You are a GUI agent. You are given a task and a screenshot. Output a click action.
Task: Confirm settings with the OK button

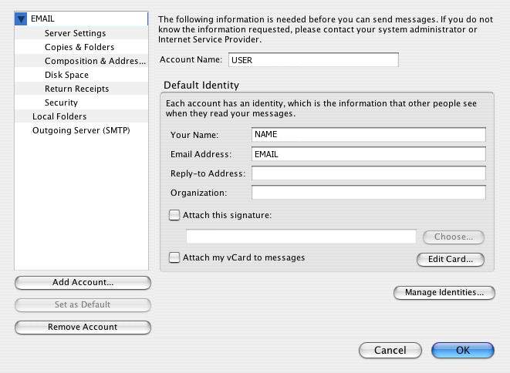coord(463,350)
